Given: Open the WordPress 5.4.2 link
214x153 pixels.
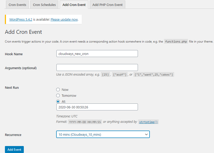Looking at the screenshot, I should [x=21, y=19].
